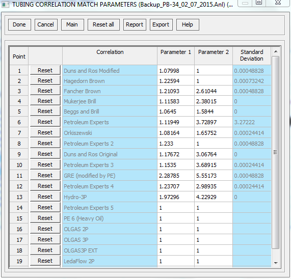Image resolution: width=291 pixels, height=279 pixels.
Task: Click the Standard Deviation column header
Action: tap(252, 55)
